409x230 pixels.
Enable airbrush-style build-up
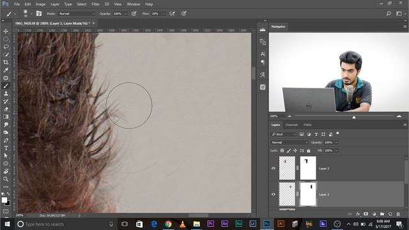point(172,13)
